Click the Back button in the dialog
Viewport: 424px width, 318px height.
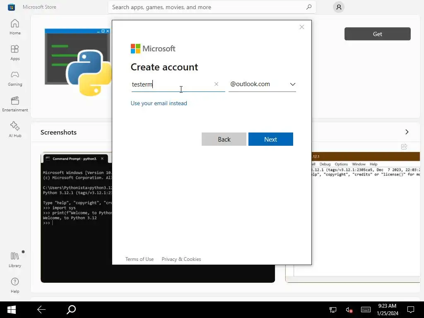[x=224, y=139]
